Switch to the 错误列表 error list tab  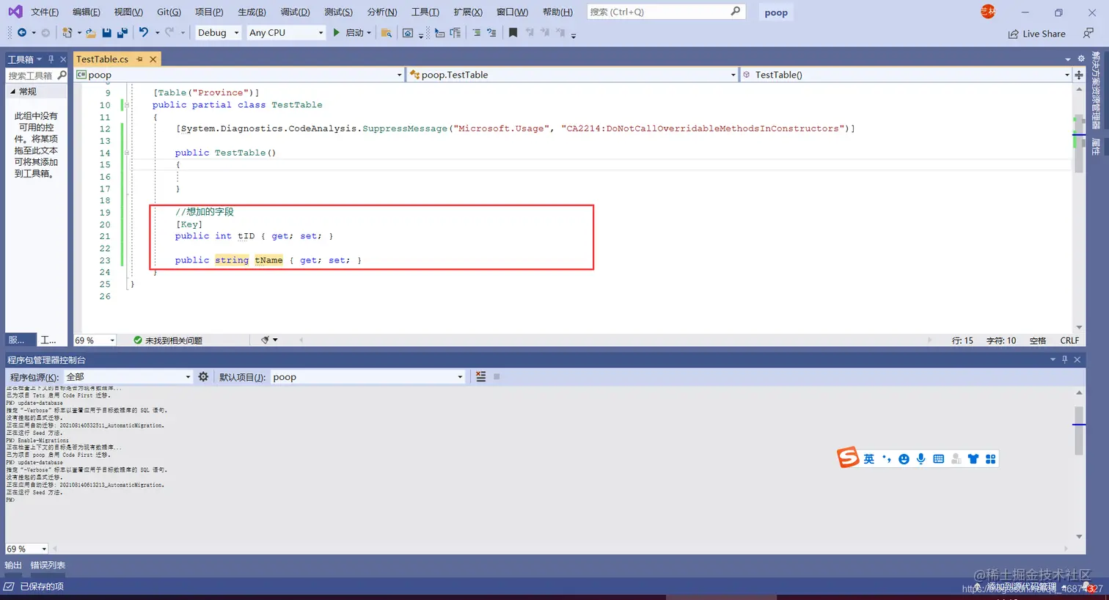(x=48, y=565)
